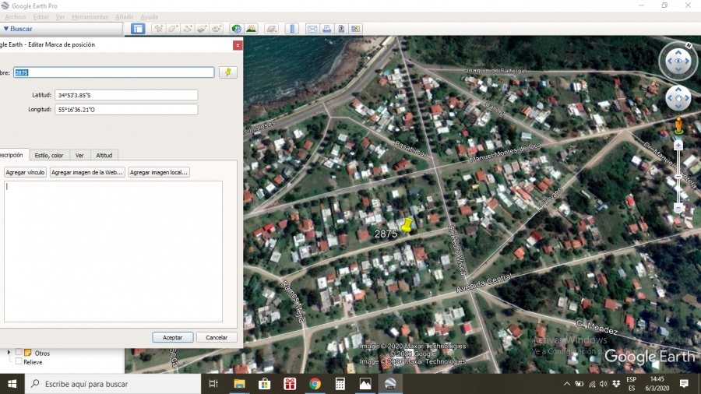Click the zoom in plus button

tap(678, 145)
